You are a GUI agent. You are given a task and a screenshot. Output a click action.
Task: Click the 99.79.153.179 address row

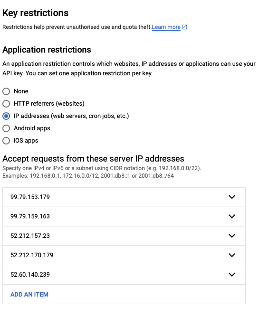(x=124, y=197)
